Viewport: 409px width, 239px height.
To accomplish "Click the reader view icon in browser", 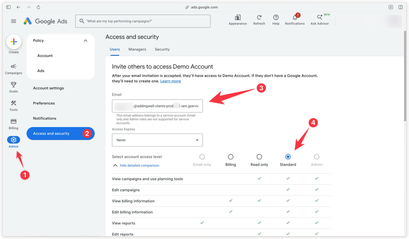I will (391, 7).
